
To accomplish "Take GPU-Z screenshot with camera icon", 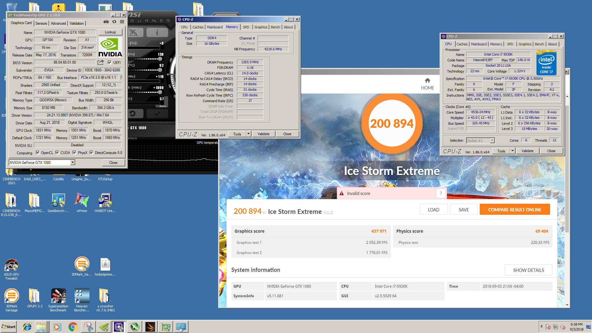I will point(106,22).
